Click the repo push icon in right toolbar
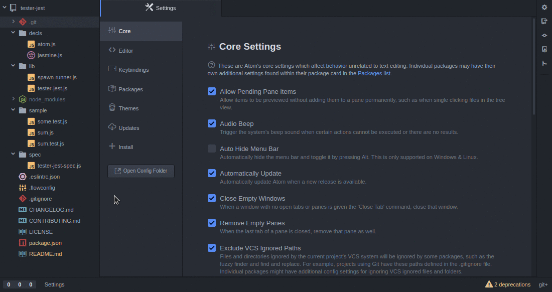The image size is (552, 292). point(544,49)
